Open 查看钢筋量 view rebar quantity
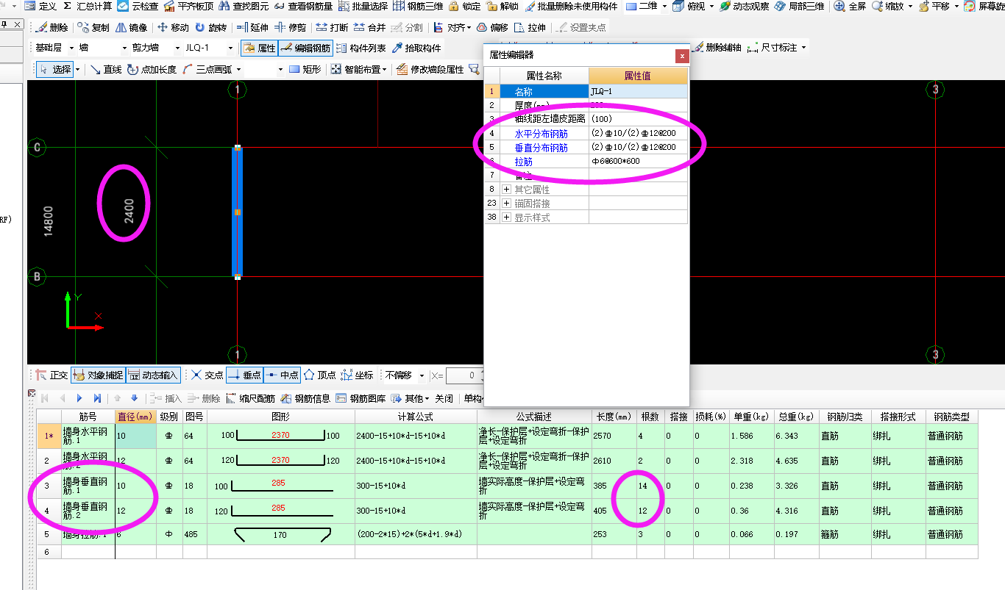Image resolution: width=1005 pixels, height=590 pixels. [x=303, y=6]
